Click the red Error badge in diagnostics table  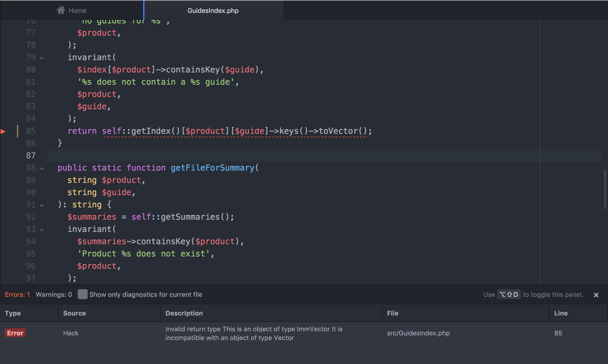tap(15, 333)
